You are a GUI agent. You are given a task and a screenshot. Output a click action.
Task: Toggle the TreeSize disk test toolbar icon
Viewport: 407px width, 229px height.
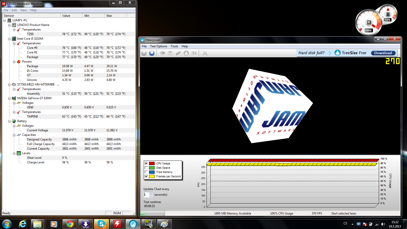coord(186,53)
